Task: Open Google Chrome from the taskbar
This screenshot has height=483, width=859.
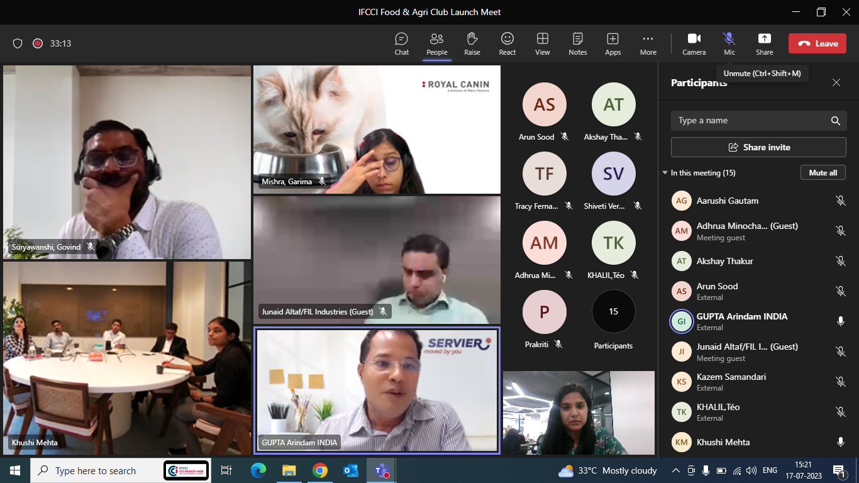Action: pos(319,470)
